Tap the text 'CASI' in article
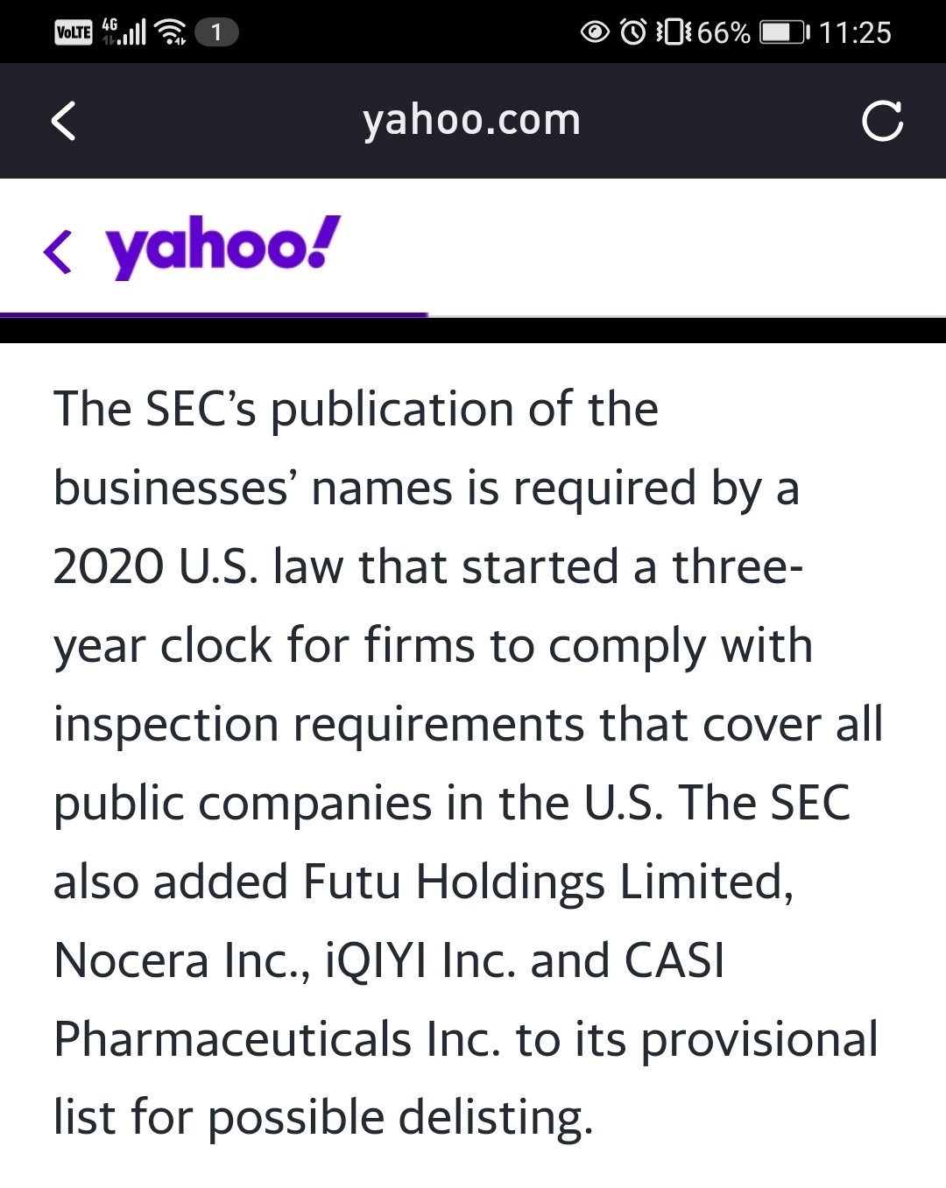 coord(674,960)
